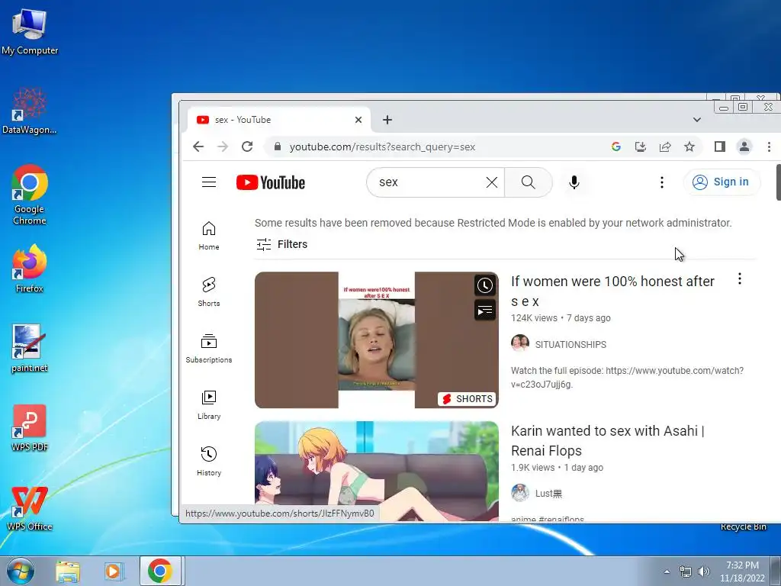This screenshot has height=586, width=781.
Task: Open My Computer desktop icon
Action: [x=30, y=31]
